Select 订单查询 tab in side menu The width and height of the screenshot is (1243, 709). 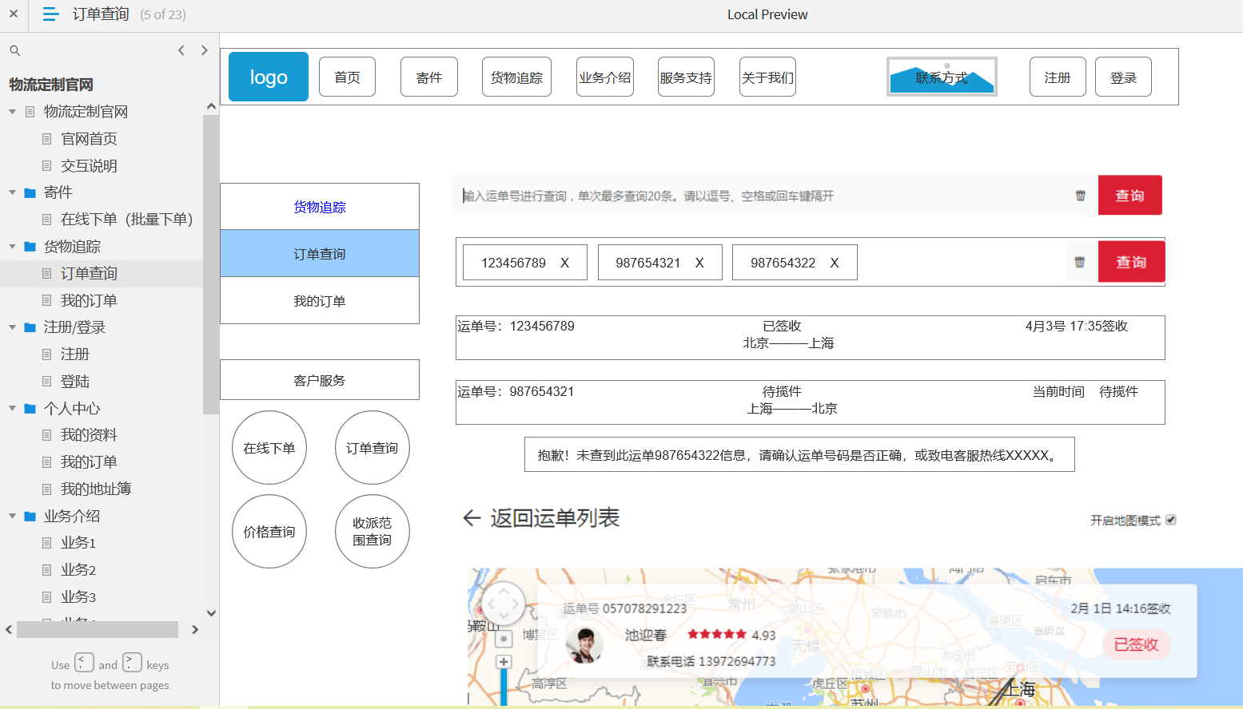[x=320, y=254]
